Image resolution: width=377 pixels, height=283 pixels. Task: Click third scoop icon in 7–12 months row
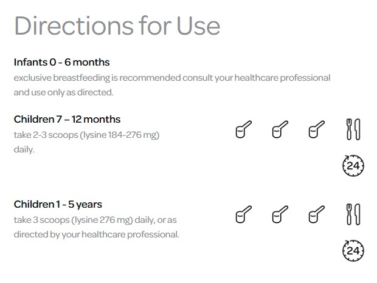point(316,129)
